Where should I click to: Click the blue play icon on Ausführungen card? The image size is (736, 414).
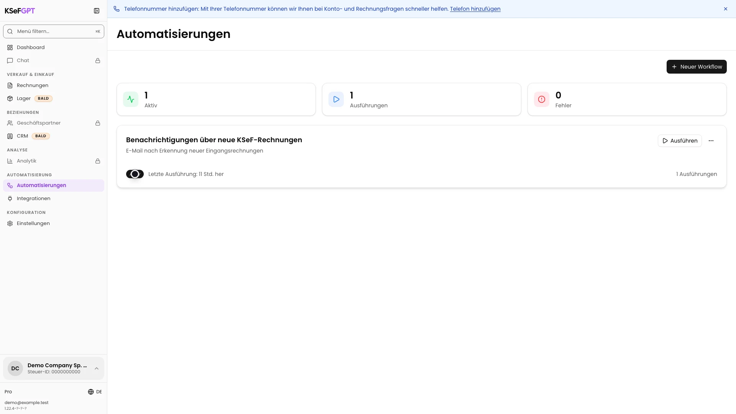pyautogui.click(x=336, y=99)
